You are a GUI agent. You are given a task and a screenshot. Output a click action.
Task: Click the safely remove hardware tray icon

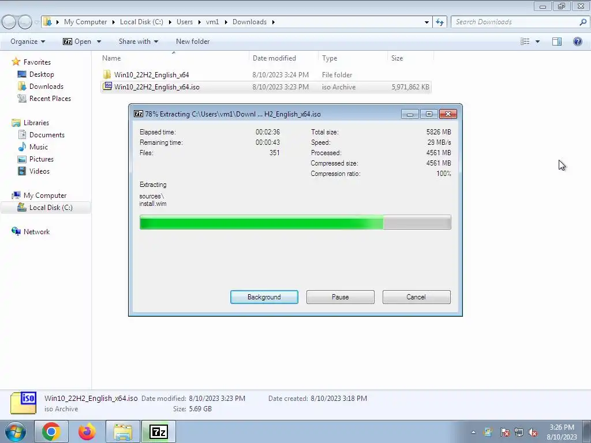coord(488,432)
